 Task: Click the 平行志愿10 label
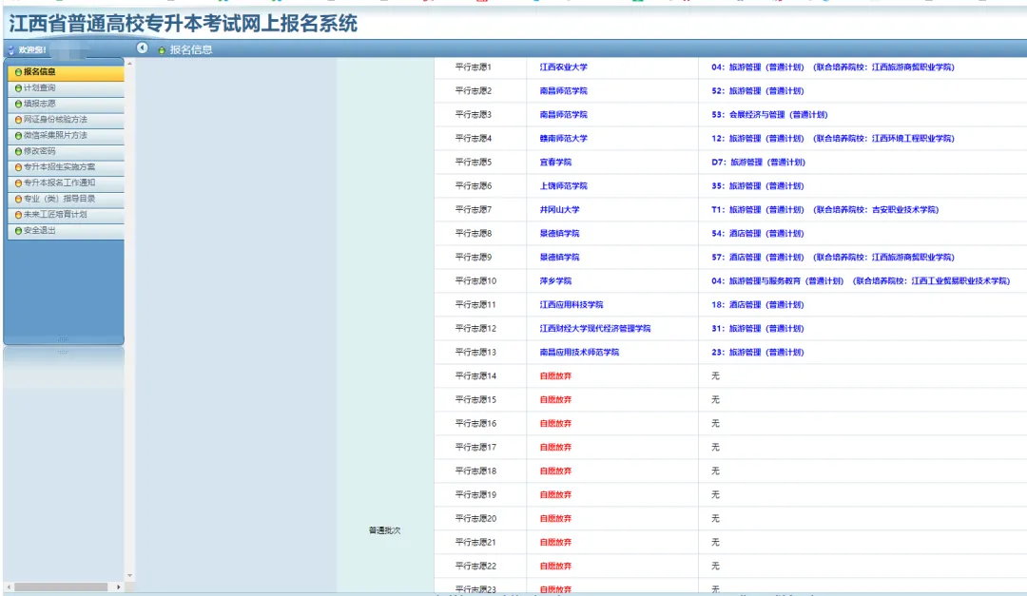(475, 281)
